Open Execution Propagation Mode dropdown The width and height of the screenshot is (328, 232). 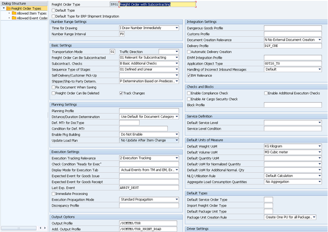click(177, 200)
